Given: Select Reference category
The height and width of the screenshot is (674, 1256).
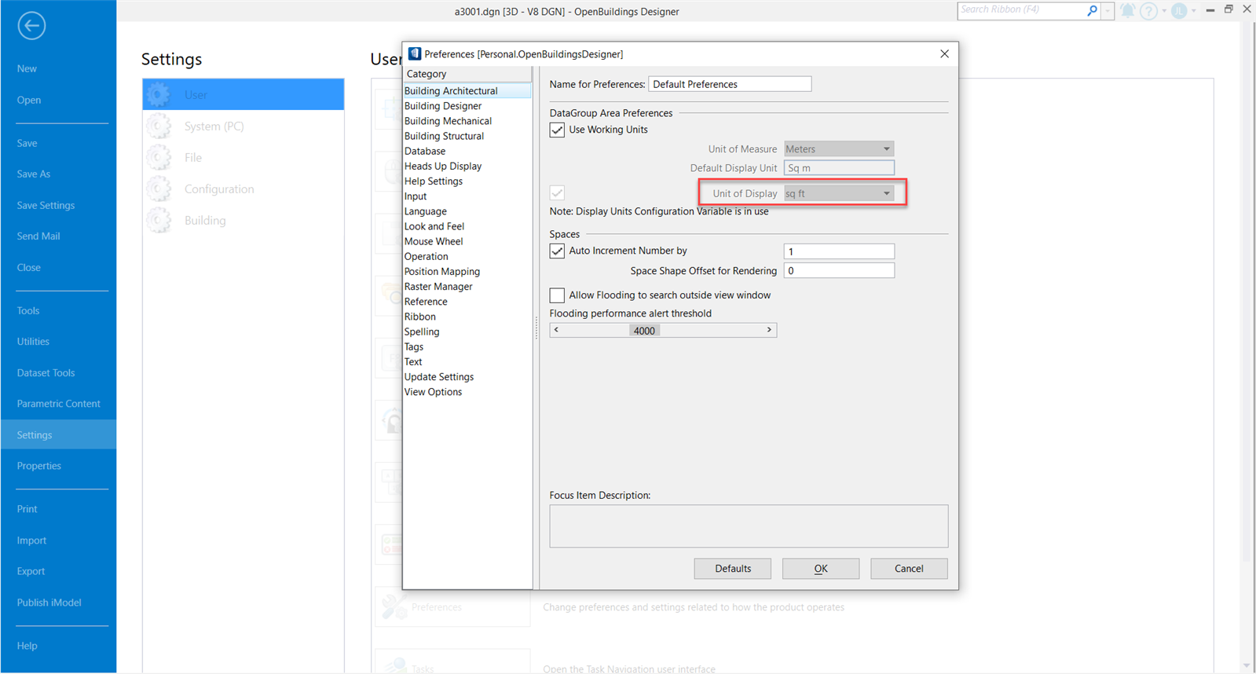Looking at the screenshot, I should tap(467, 302).
